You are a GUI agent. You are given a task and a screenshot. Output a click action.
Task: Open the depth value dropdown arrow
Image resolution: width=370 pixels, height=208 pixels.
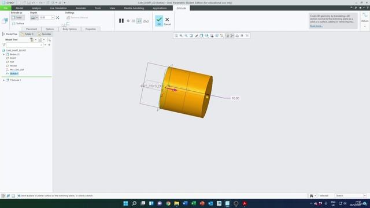(53, 17)
